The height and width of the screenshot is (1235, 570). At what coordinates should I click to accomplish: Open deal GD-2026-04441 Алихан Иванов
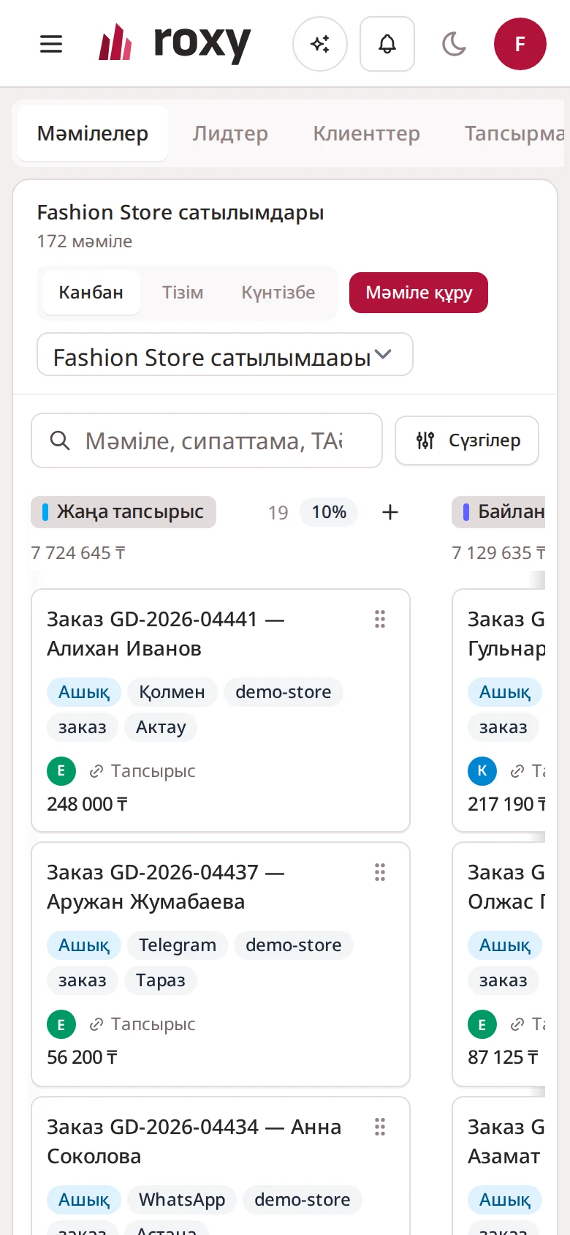pyautogui.click(x=165, y=634)
